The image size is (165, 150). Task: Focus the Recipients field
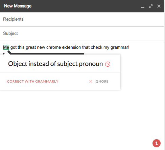tap(82, 19)
